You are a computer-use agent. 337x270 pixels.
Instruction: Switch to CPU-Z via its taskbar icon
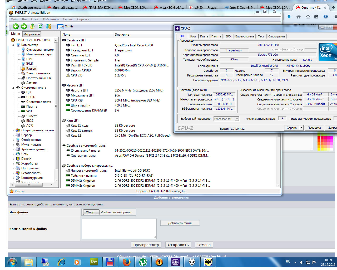tap(176, 262)
